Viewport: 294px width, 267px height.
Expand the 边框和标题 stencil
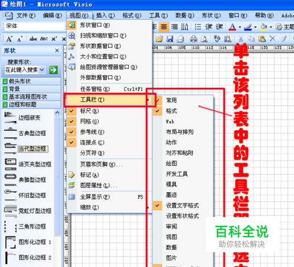point(31,105)
